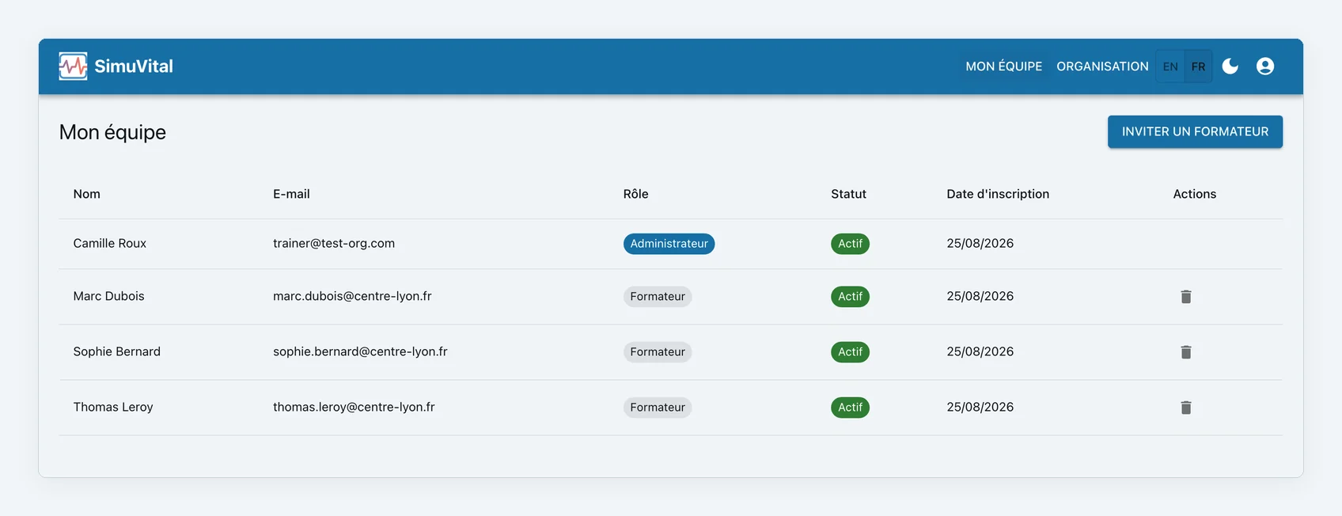Click Sophie Bernard's Actif status badge
This screenshot has height=516, width=1342.
point(850,352)
